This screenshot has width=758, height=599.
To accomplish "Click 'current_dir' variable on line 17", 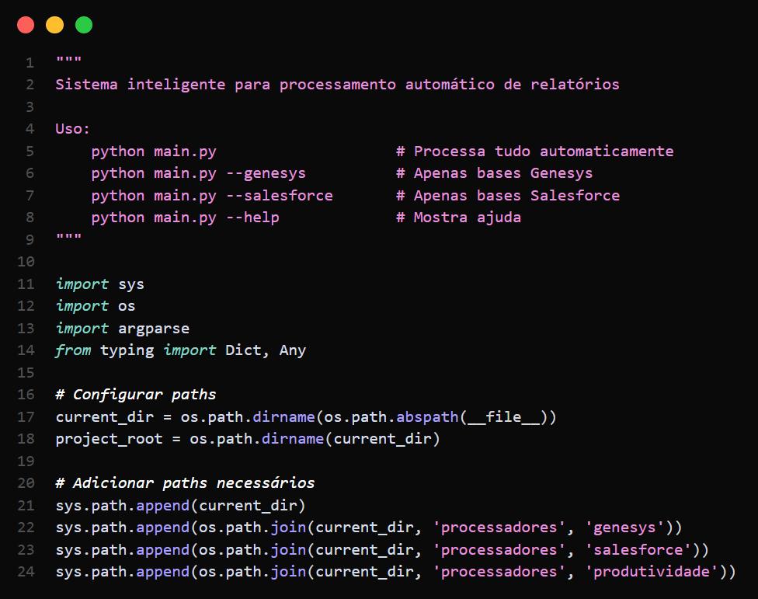I will [104, 417].
